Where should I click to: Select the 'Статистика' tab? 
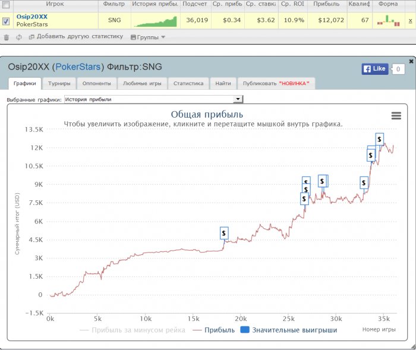coord(188,83)
